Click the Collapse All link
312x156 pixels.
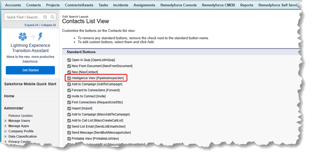[48, 25]
